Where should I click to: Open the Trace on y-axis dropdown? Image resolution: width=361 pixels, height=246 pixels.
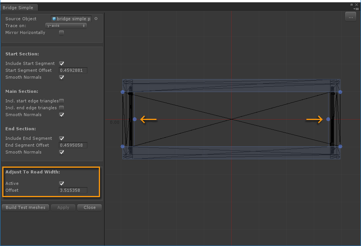pos(66,26)
